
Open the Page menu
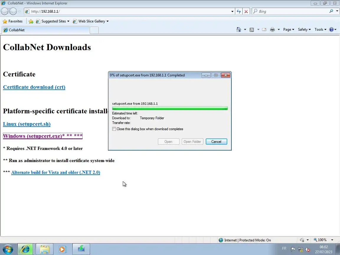[289, 30]
